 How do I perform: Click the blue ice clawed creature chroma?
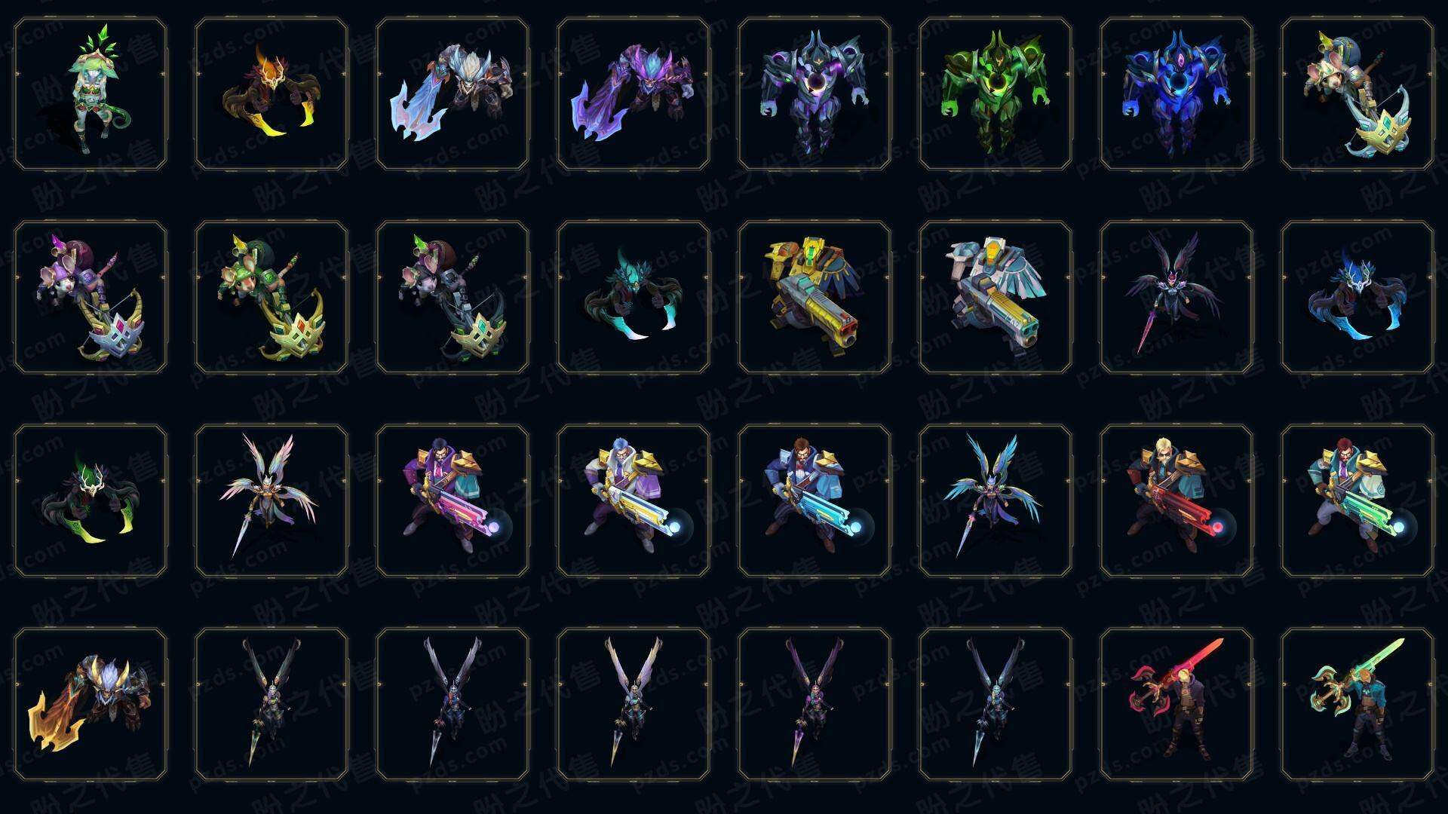pyautogui.click(x=1357, y=297)
